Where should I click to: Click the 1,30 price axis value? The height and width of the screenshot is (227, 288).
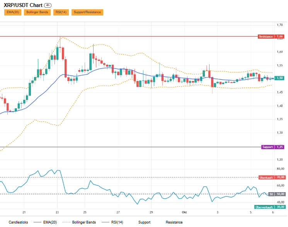coord(280,132)
